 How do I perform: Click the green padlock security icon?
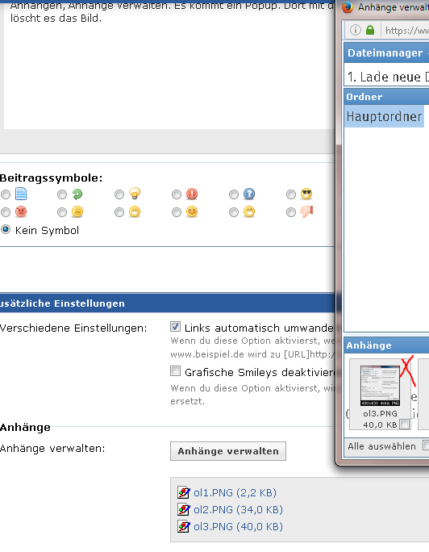point(370,31)
